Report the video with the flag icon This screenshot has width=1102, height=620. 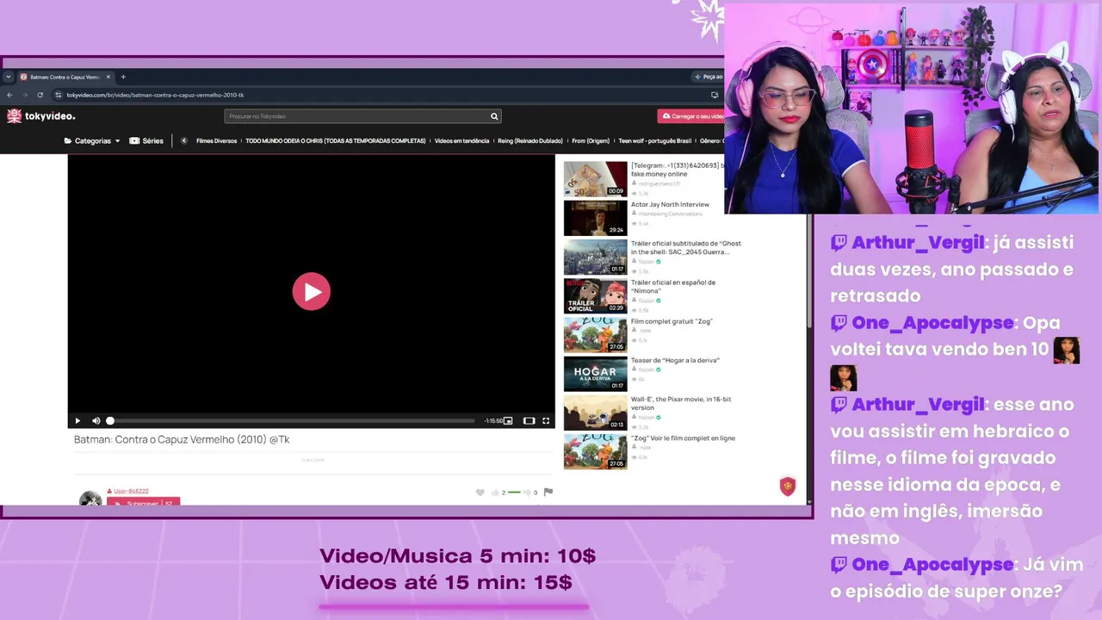(x=548, y=493)
